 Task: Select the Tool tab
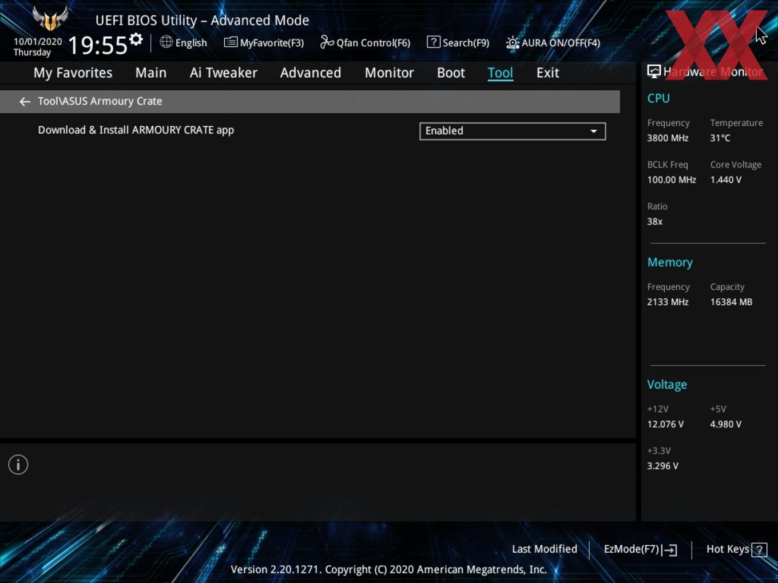pyautogui.click(x=500, y=73)
